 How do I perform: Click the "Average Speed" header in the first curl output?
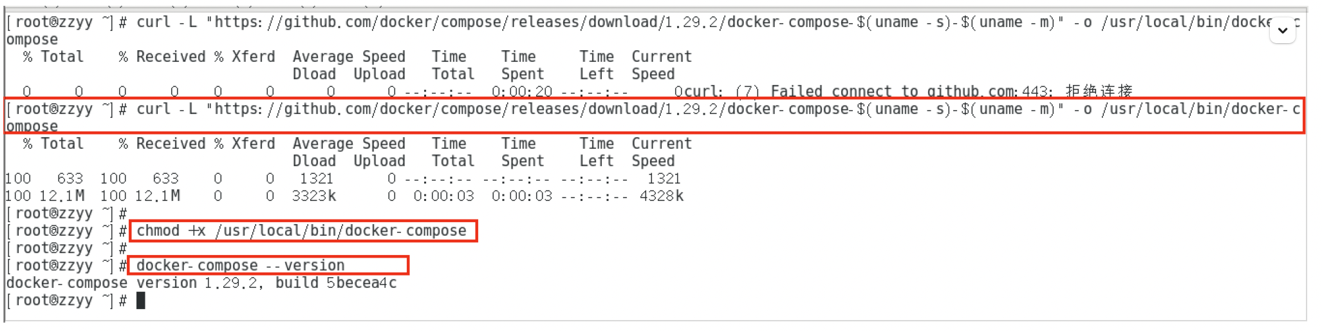tap(349, 57)
